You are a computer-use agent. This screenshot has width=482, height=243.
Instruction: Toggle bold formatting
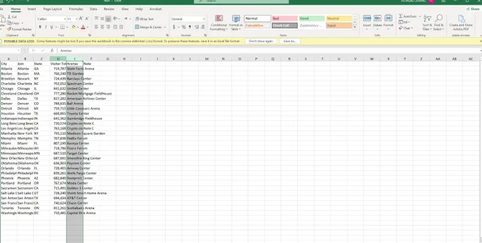click(x=40, y=27)
